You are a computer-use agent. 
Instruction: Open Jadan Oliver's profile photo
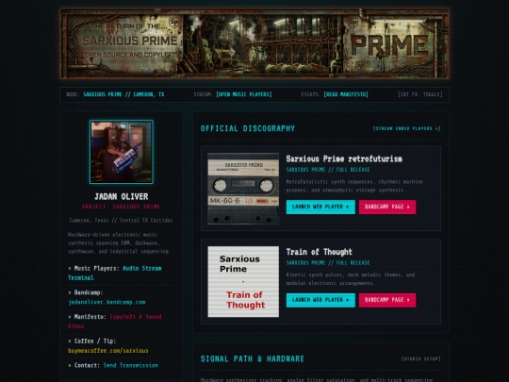coord(122,152)
